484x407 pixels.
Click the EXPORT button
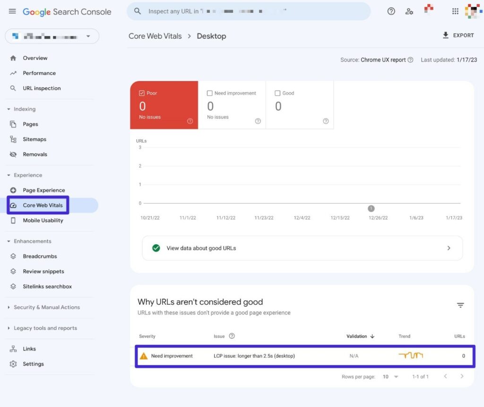458,35
